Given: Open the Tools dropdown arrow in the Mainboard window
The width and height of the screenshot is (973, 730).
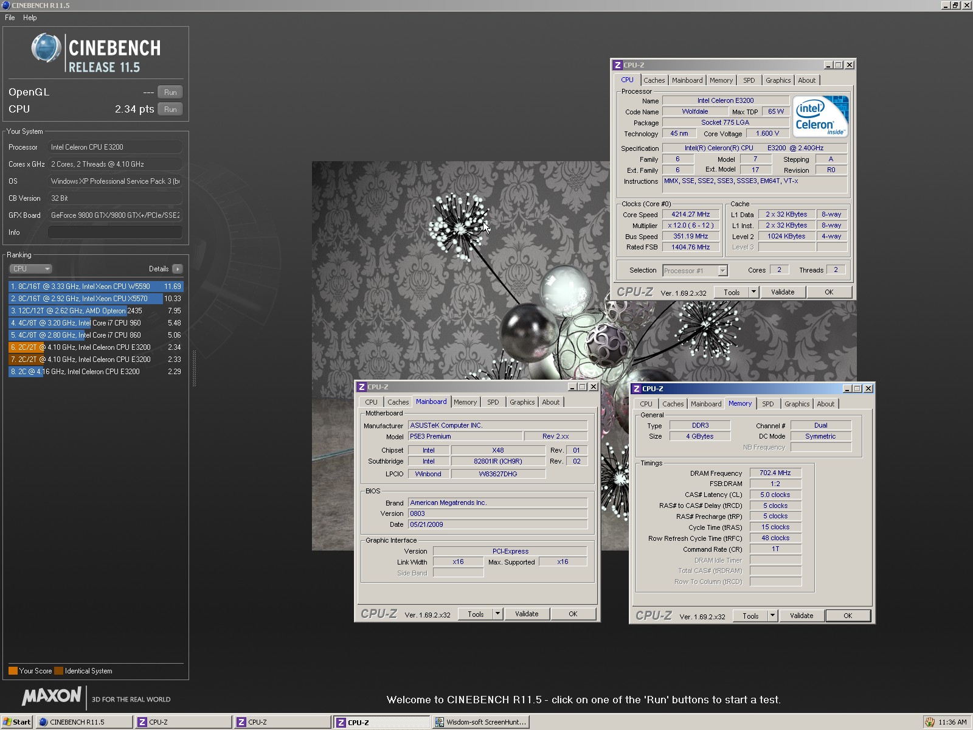Looking at the screenshot, I should [x=497, y=614].
